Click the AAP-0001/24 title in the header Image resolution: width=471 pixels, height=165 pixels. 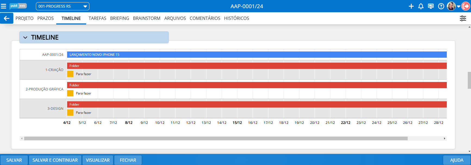coord(247,6)
